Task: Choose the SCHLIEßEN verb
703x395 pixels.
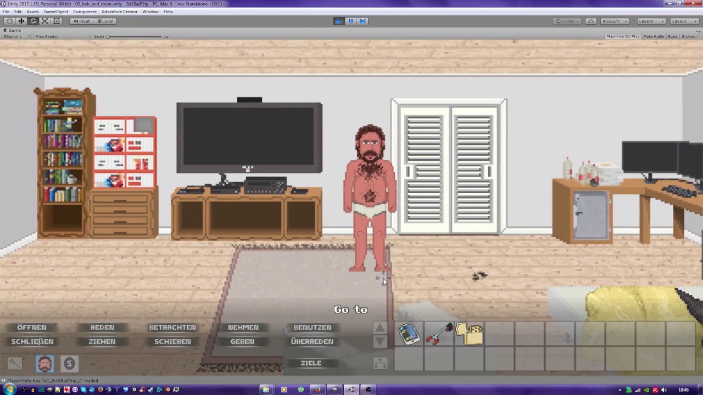Action: click(x=32, y=342)
